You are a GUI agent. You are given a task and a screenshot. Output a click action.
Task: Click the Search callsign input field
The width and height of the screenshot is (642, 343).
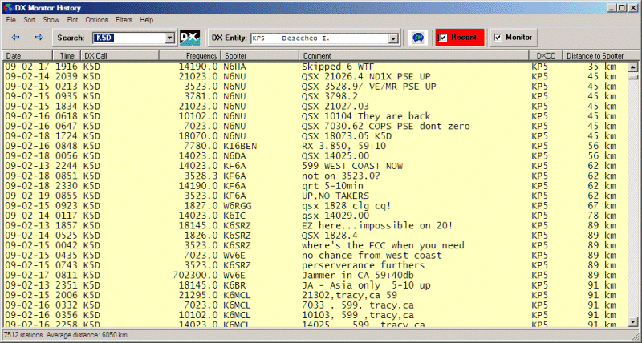pyautogui.click(x=128, y=38)
